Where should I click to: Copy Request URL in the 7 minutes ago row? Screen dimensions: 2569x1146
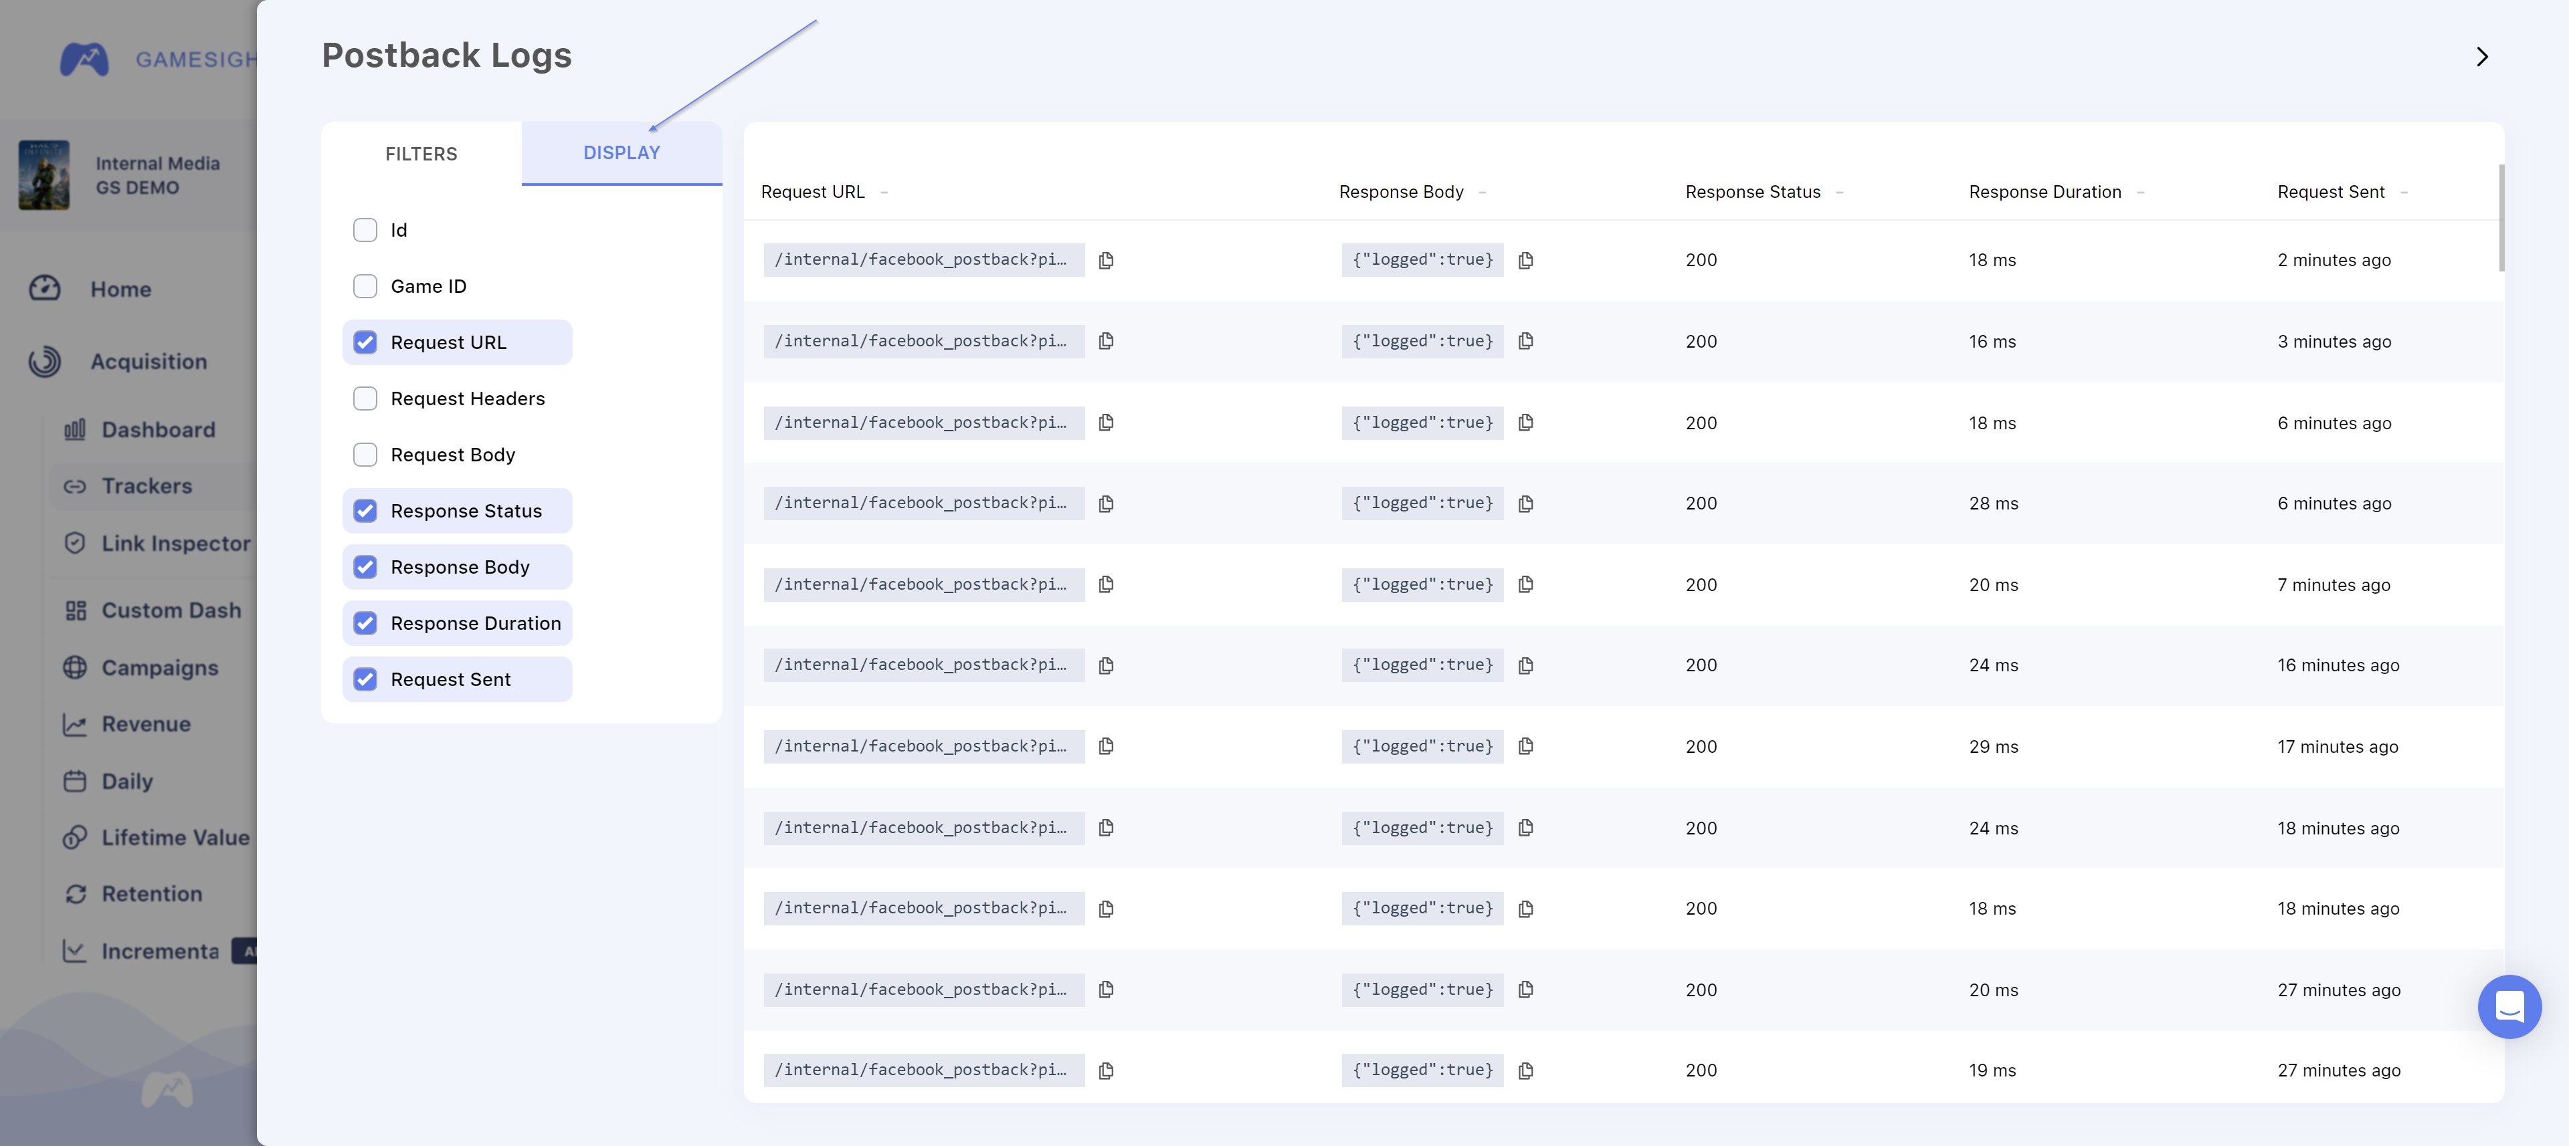[x=1106, y=585]
